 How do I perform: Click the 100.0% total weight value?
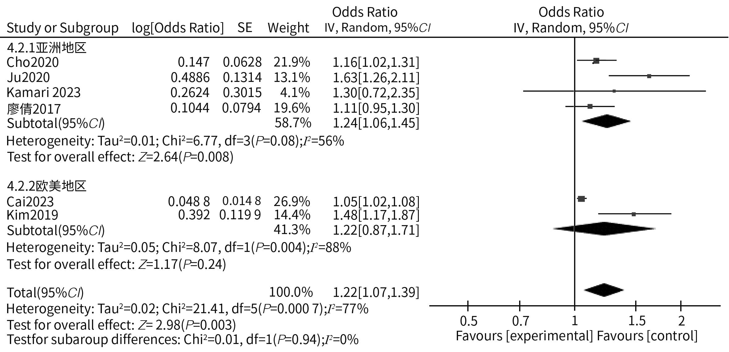pyautogui.click(x=291, y=292)
